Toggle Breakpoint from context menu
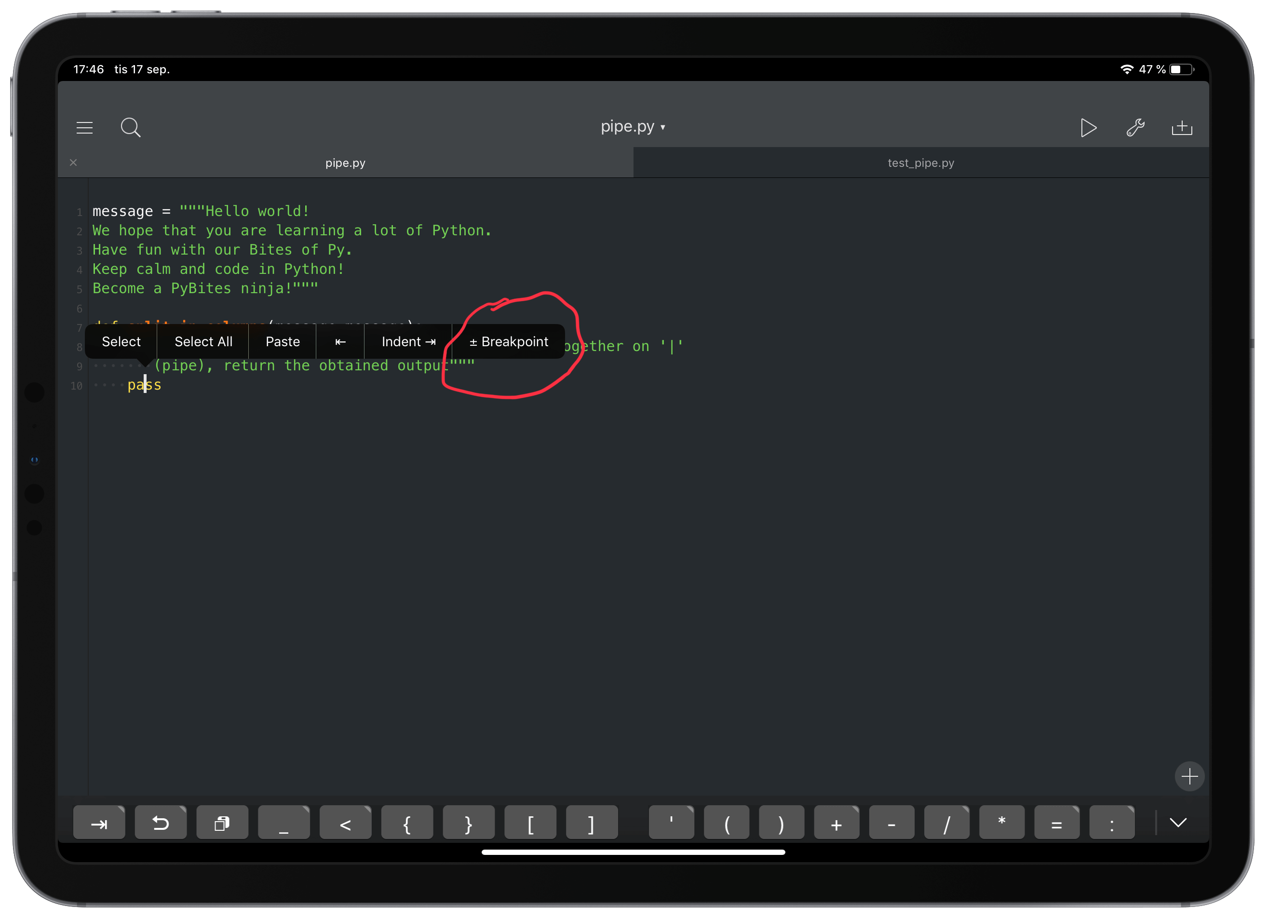 [x=508, y=342]
